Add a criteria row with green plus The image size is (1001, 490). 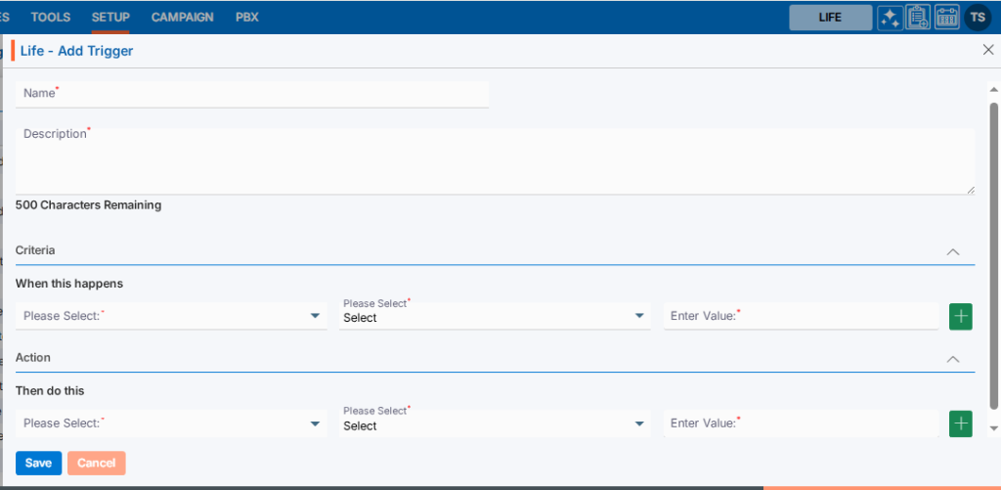tap(961, 316)
